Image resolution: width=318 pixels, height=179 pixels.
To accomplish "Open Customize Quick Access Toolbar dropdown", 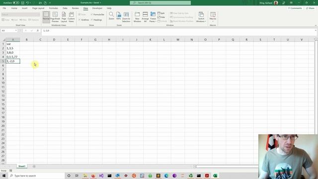I will pyautogui.click(x=50, y=3).
